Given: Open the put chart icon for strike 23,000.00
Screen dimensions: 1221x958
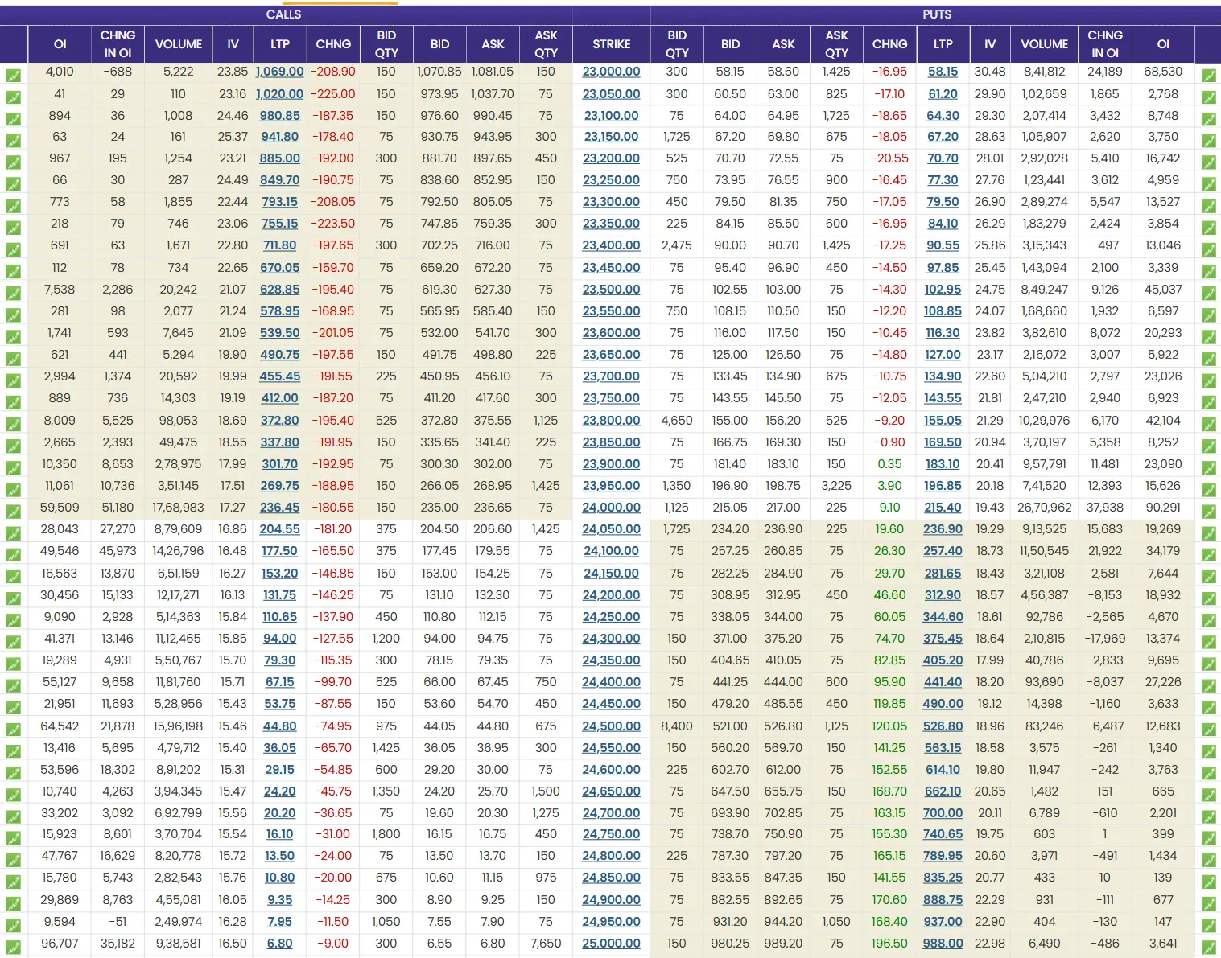Looking at the screenshot, I should point(1208,76).
